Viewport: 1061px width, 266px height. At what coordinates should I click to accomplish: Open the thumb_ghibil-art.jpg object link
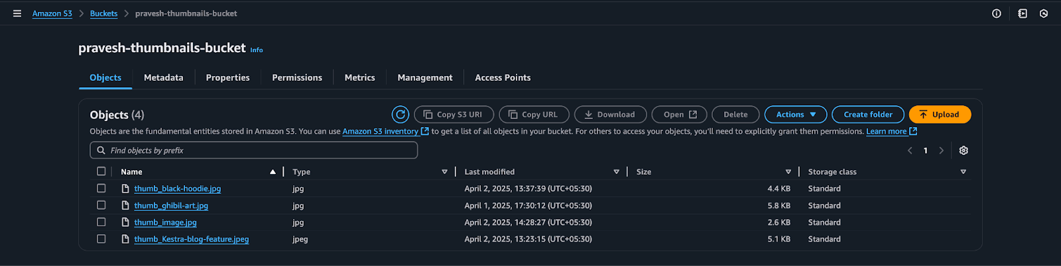pos(171,206)
